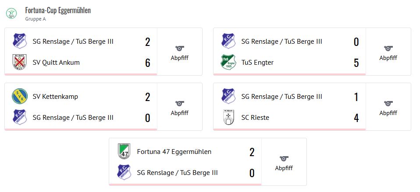Click the SC Rieste club crest
420x192 pixels.
pos(228,118)
